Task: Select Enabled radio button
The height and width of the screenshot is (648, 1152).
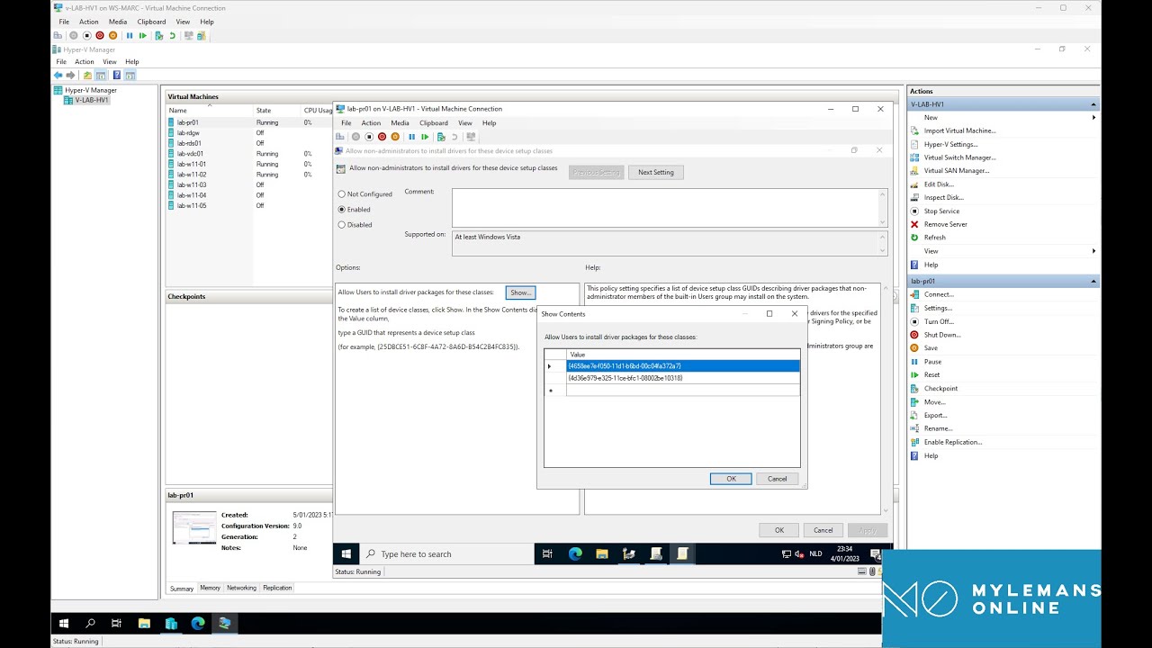Action: pos(342,210)
